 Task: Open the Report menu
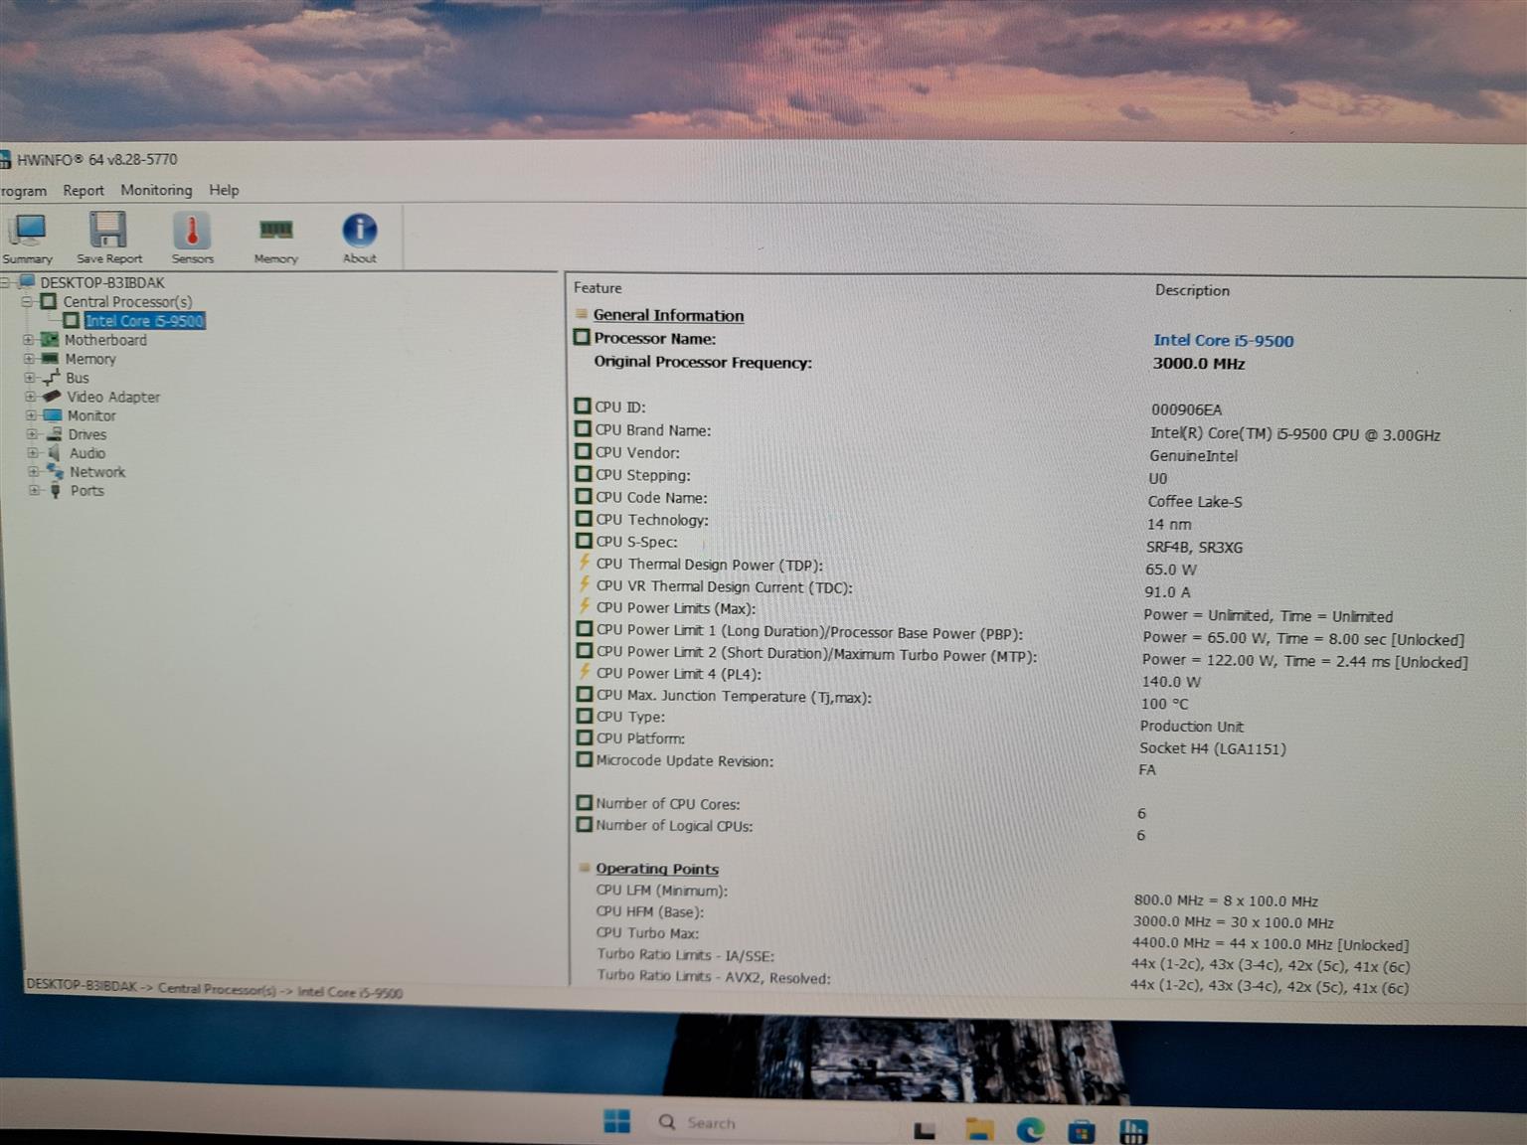pos(84,190)
